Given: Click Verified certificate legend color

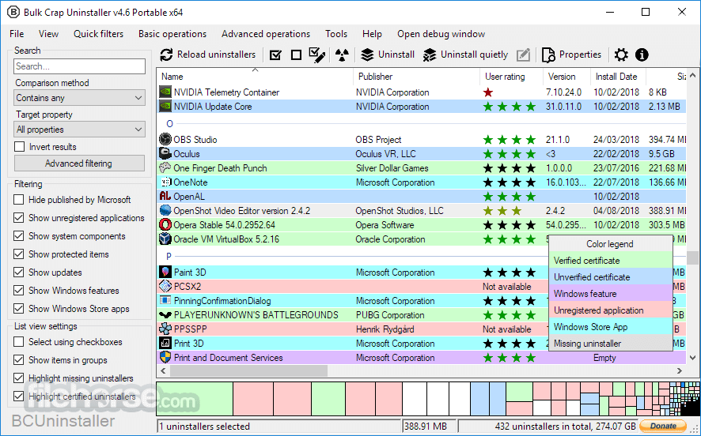Looking at the screenshot, I should point(610,261).
